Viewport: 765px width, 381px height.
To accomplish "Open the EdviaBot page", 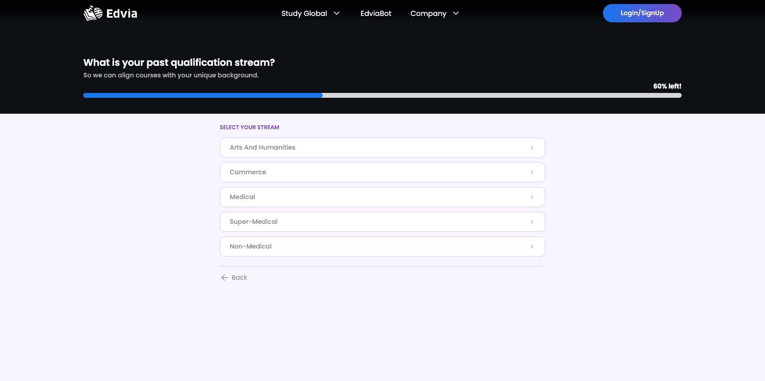I will tap(376, 13).
